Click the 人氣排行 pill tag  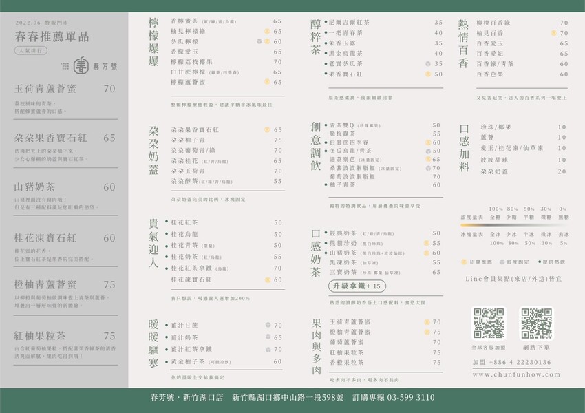[x=30, y=51]
